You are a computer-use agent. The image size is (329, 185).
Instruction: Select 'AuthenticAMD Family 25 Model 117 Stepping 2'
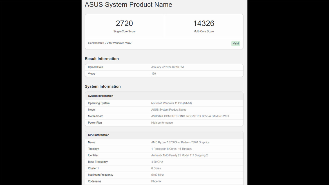[179, 156]
